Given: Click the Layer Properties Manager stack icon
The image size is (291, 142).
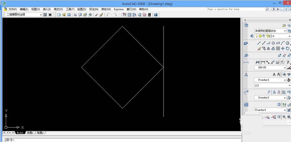Looking at the screenshot, I should click(246, 25).
